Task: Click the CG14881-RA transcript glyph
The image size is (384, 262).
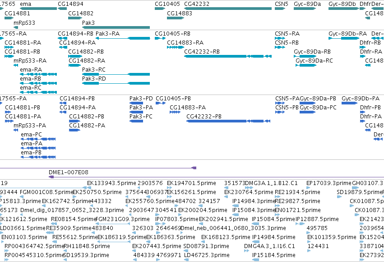Action: [x=9, y=47]
